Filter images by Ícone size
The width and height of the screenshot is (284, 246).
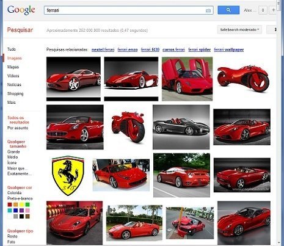[12, 162]
